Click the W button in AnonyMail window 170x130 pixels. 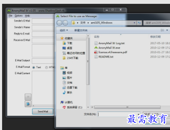coord(28,97)
